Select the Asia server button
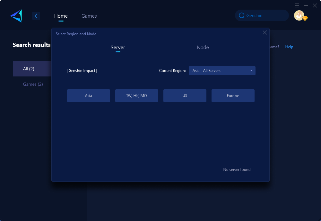The image size is (321, 221). (89, 96)
